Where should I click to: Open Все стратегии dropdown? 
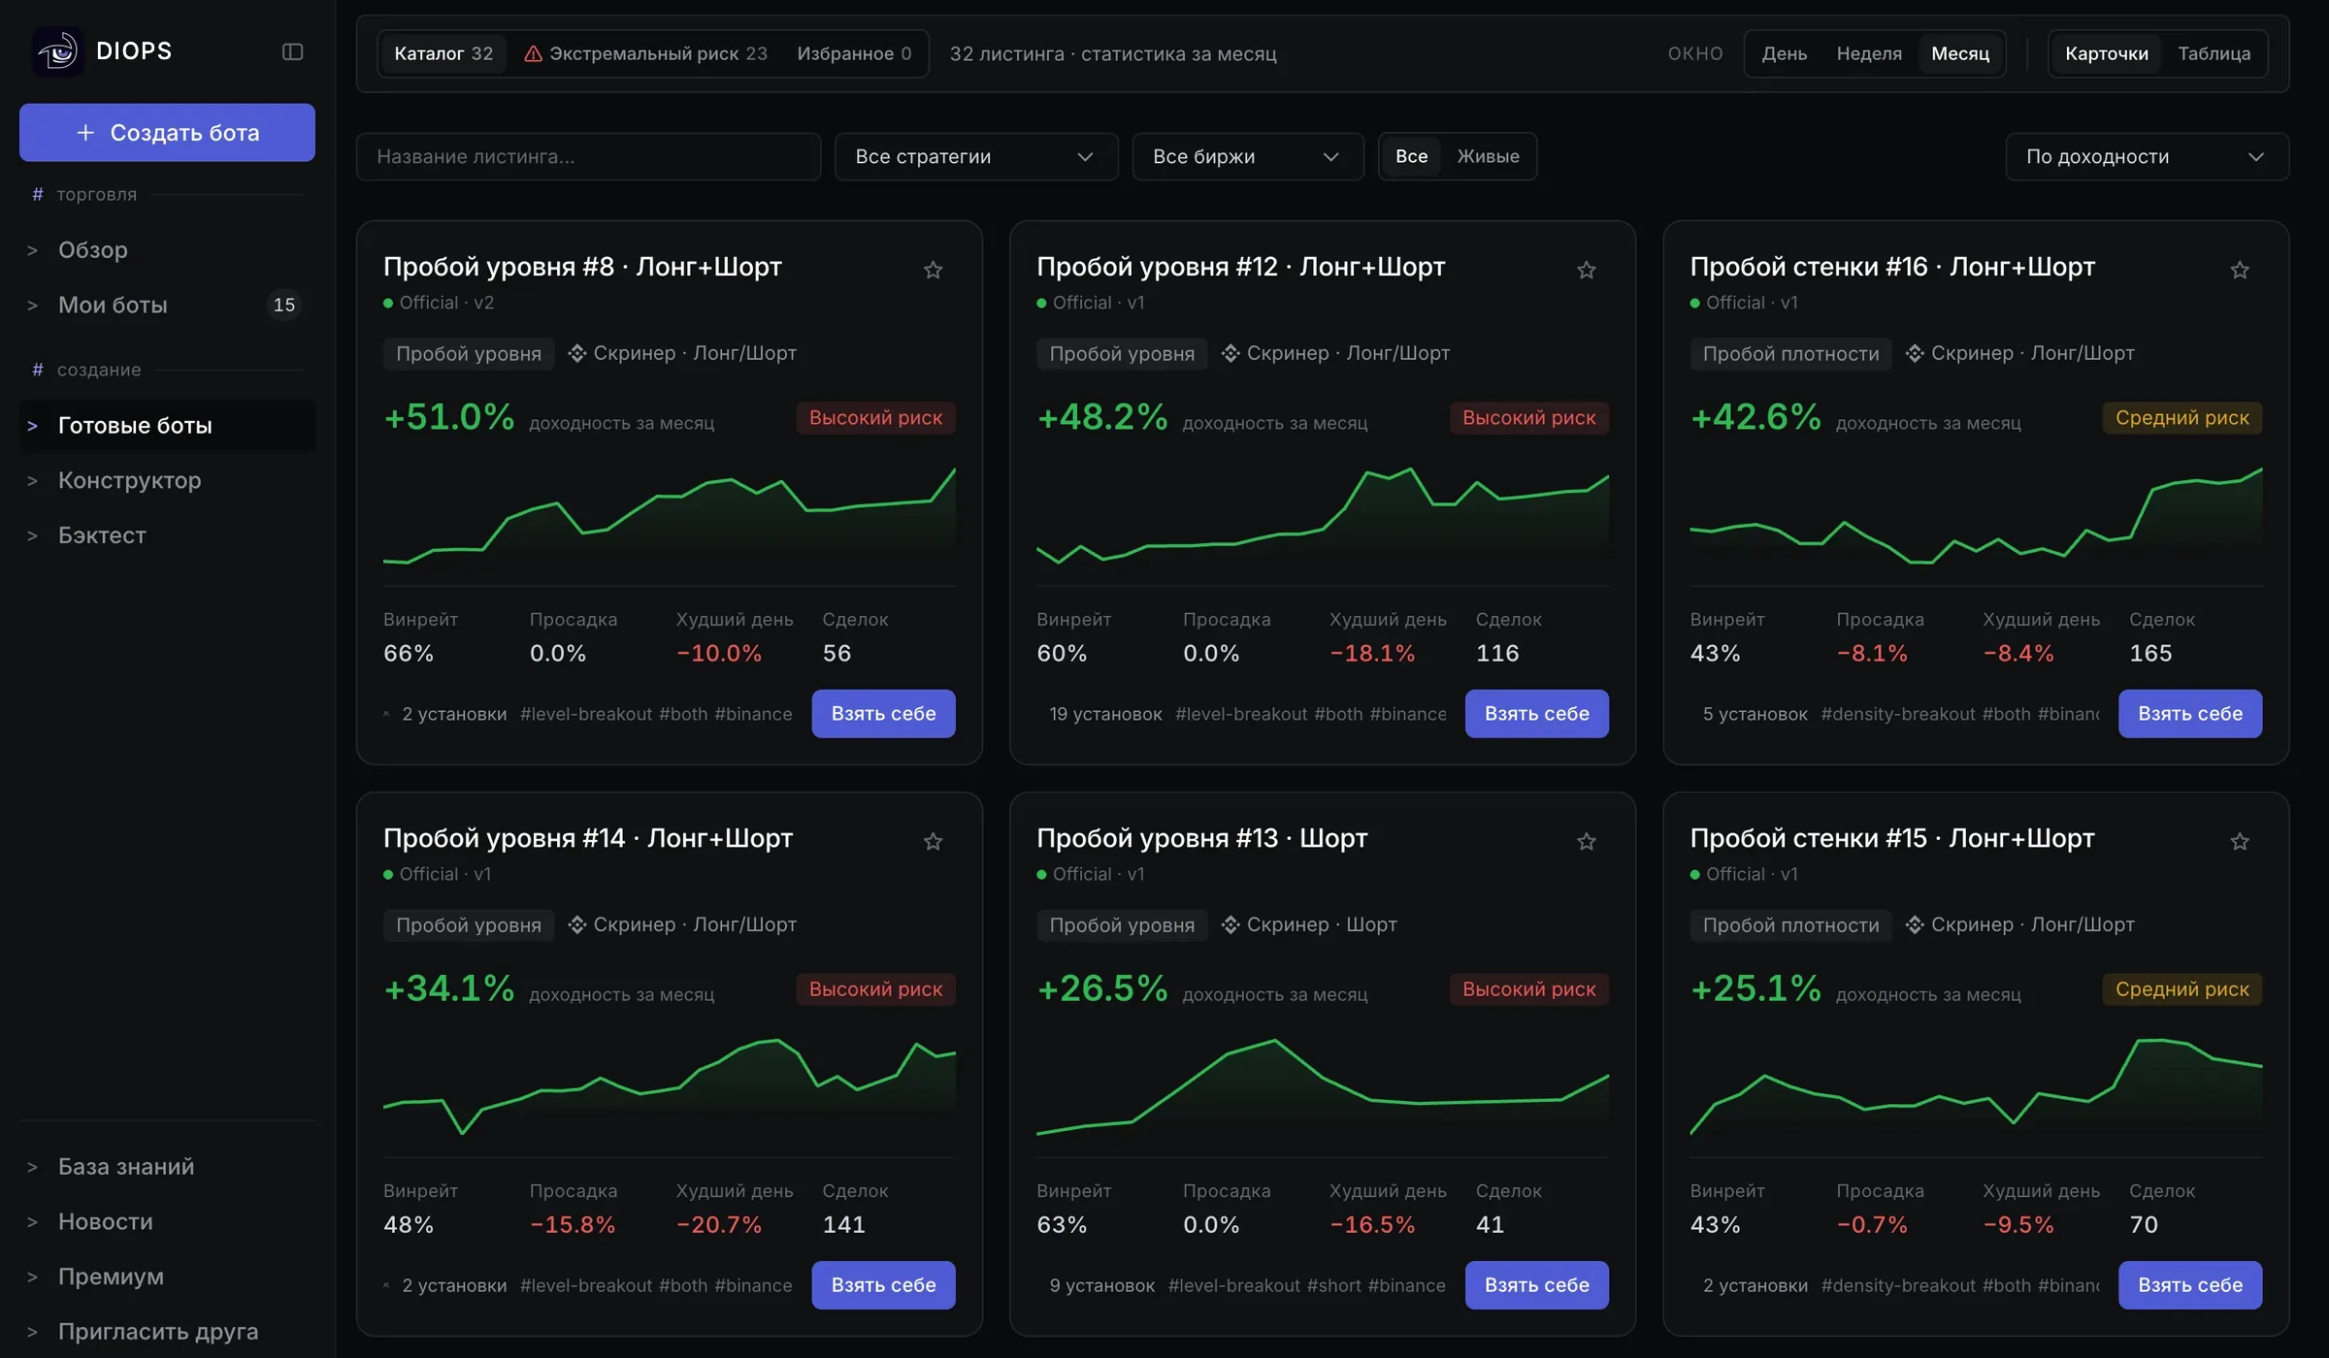point(975,156)
